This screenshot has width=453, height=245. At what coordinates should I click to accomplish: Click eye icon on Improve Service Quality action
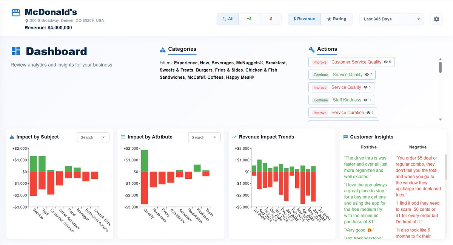(365, 87)
